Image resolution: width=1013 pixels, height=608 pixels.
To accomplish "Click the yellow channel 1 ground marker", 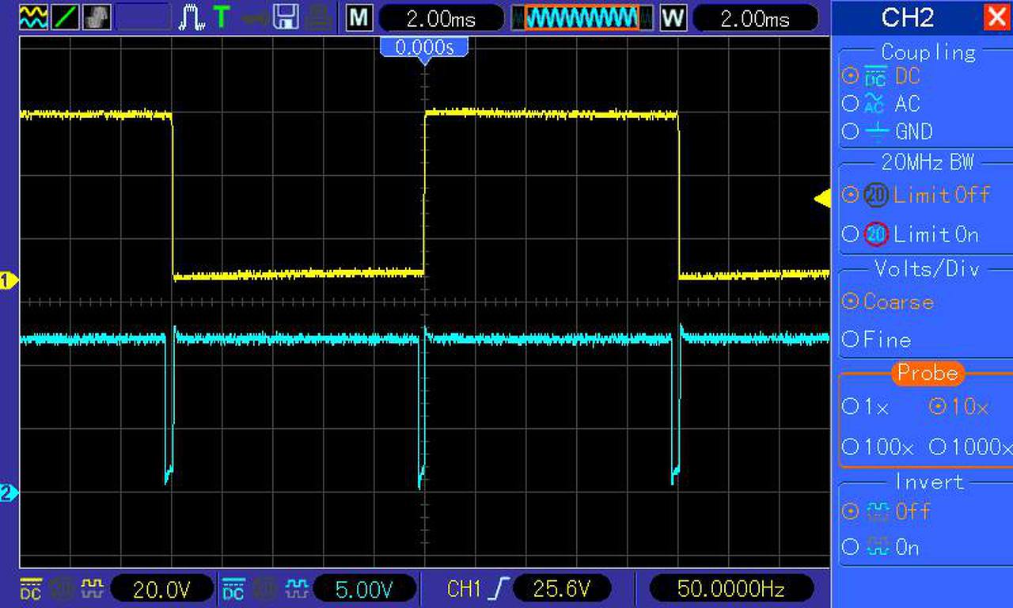I will pyautogui.click(x=9, y=280).
